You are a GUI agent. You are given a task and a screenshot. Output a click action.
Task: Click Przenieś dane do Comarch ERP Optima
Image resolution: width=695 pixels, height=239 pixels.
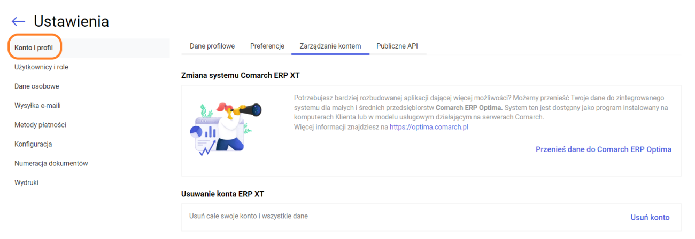click(603, 149)
